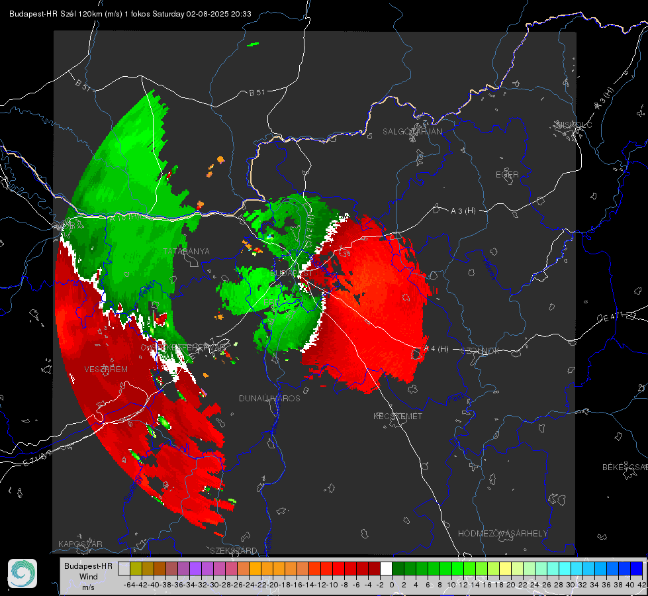Click the 'A 4 (H)' road label
The height and width of the screenshot is (596, 648).
[x=436, y=349]
